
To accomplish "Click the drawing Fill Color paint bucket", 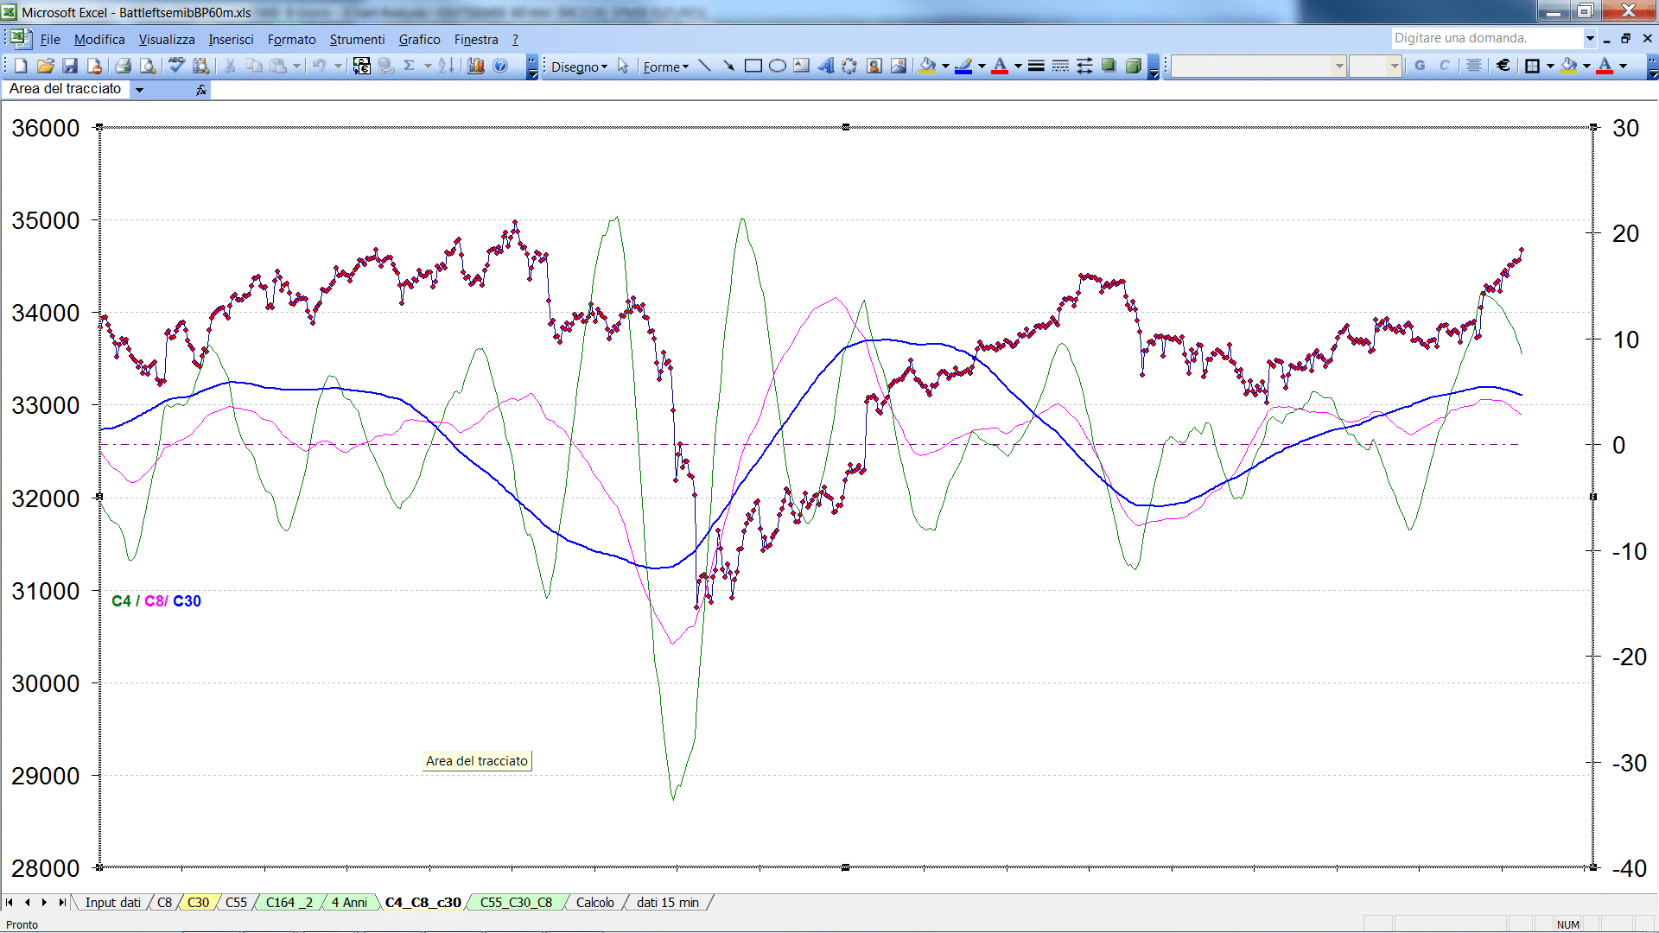I will coord(927,66).
